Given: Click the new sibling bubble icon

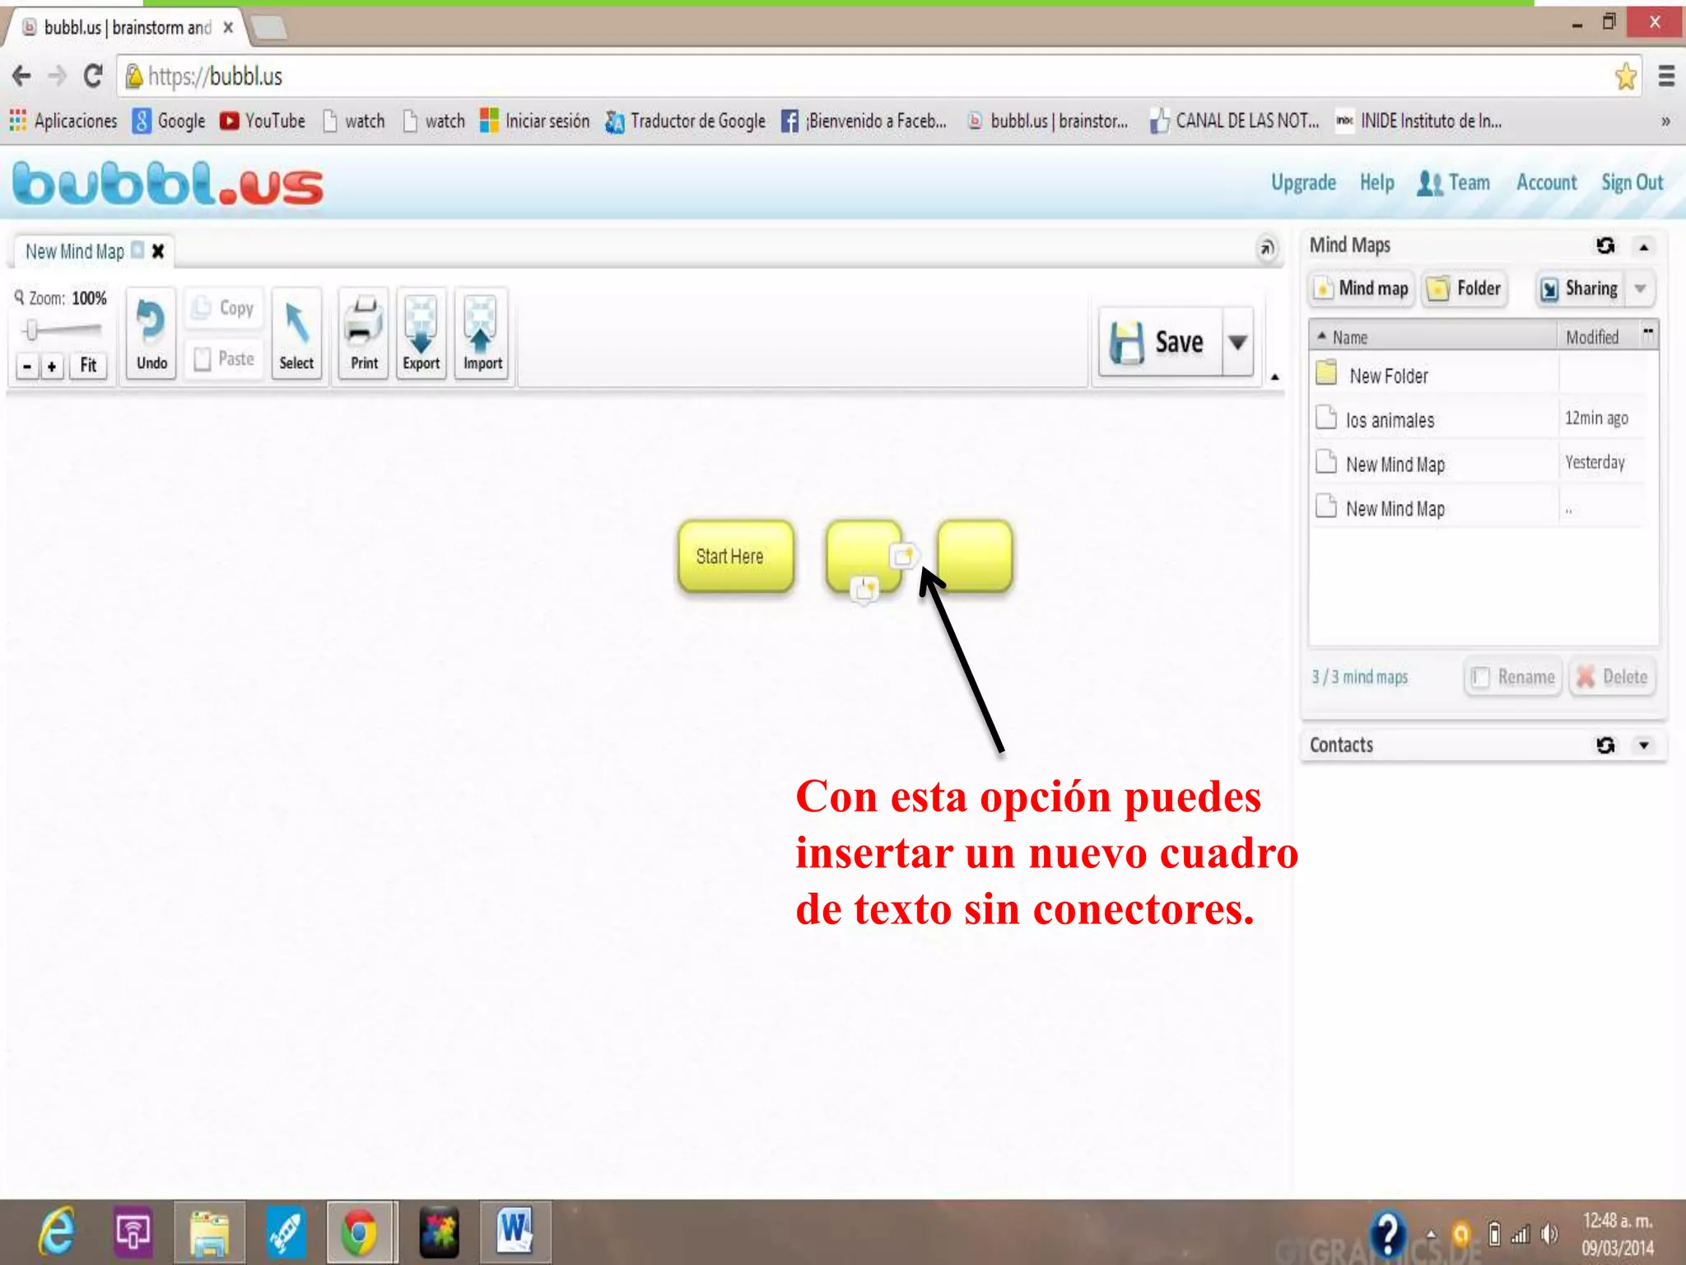Looking at the screenshot, I should coord(903,556).
